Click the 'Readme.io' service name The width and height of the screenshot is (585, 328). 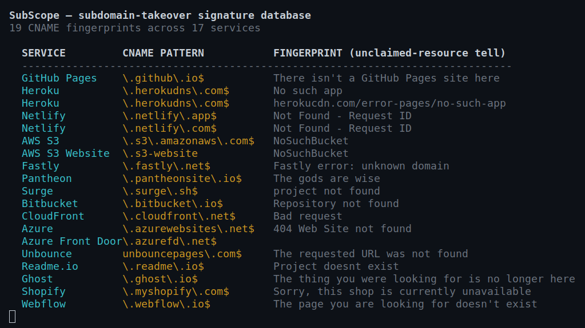[x=50, y=266]
